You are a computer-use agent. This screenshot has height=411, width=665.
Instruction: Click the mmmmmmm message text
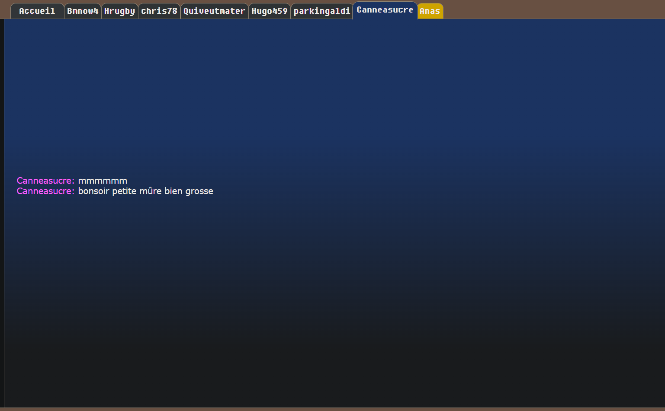[x=103, y=181]
